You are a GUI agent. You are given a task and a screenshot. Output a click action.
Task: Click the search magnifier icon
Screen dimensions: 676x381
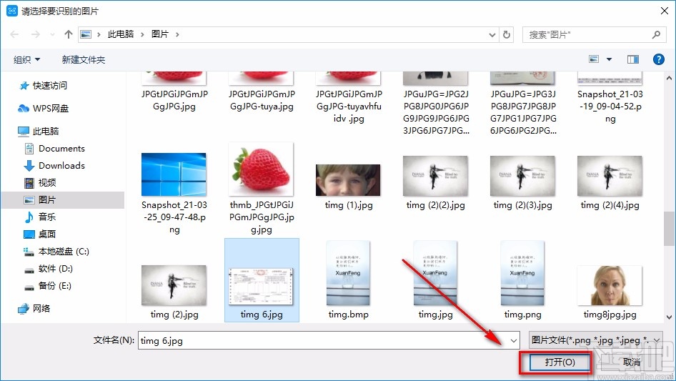656,34
